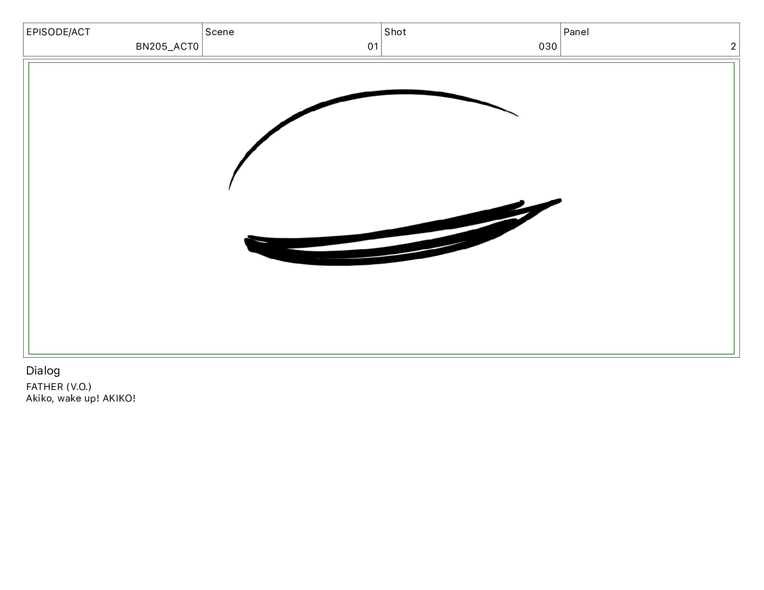Select the FATHER (V.O.) character line

(59, 387)
